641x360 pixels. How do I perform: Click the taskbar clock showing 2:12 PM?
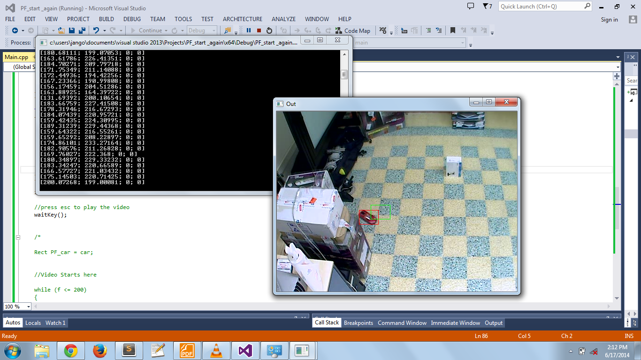[x=617, y=351]
